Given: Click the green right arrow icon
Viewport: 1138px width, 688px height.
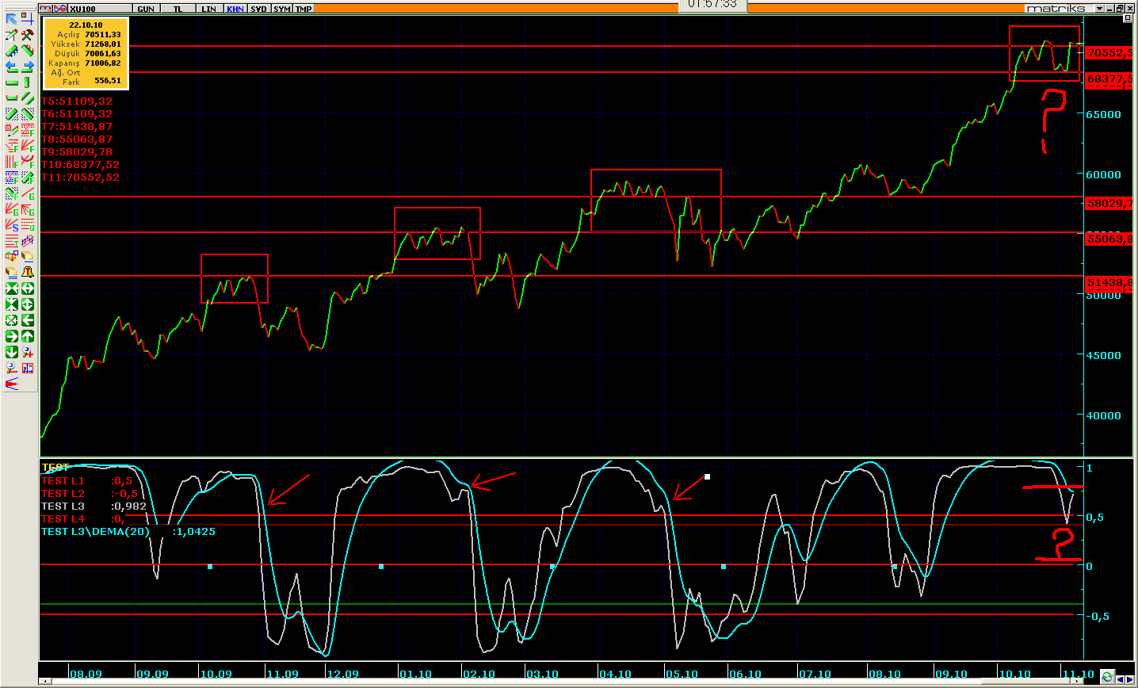Looking at the screenshot, I should coord(12,336).
